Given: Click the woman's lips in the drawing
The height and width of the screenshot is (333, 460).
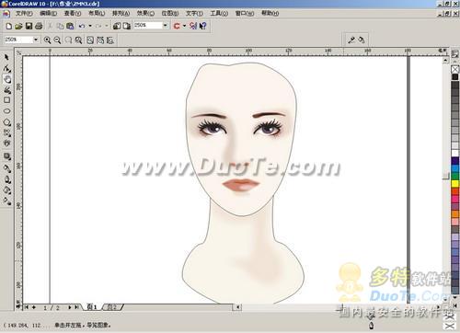Looking at the screenshot, I should (x=241, y=185).
